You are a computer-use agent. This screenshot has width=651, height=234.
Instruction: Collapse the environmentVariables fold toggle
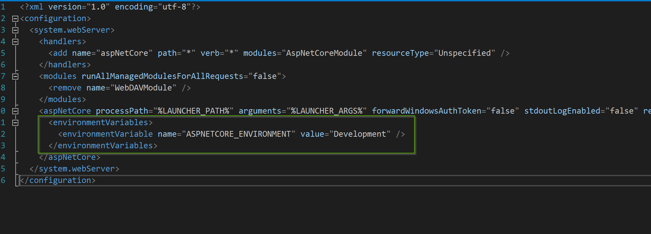pos(15,123)
